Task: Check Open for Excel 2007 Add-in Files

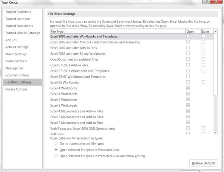Action: 188,48
